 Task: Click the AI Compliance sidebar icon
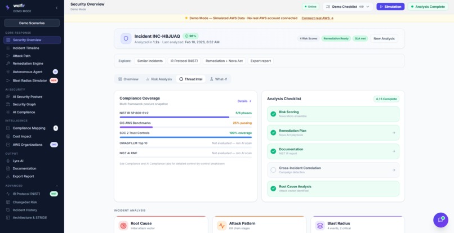(8, 112)
